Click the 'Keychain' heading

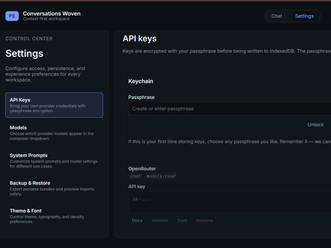(141, 81)
